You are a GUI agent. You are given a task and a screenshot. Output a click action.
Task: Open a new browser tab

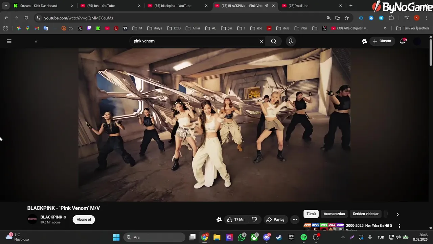[351, 6]
